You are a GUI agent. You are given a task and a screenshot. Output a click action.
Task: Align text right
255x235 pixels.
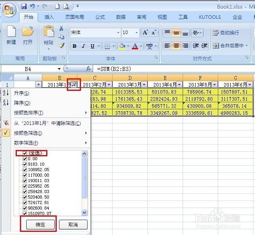185,46
